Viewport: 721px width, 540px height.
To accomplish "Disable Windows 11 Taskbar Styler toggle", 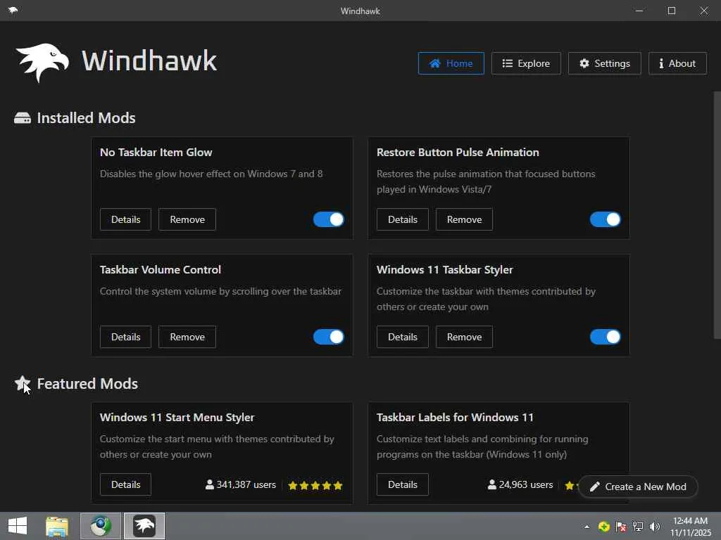I will (605, 337).
